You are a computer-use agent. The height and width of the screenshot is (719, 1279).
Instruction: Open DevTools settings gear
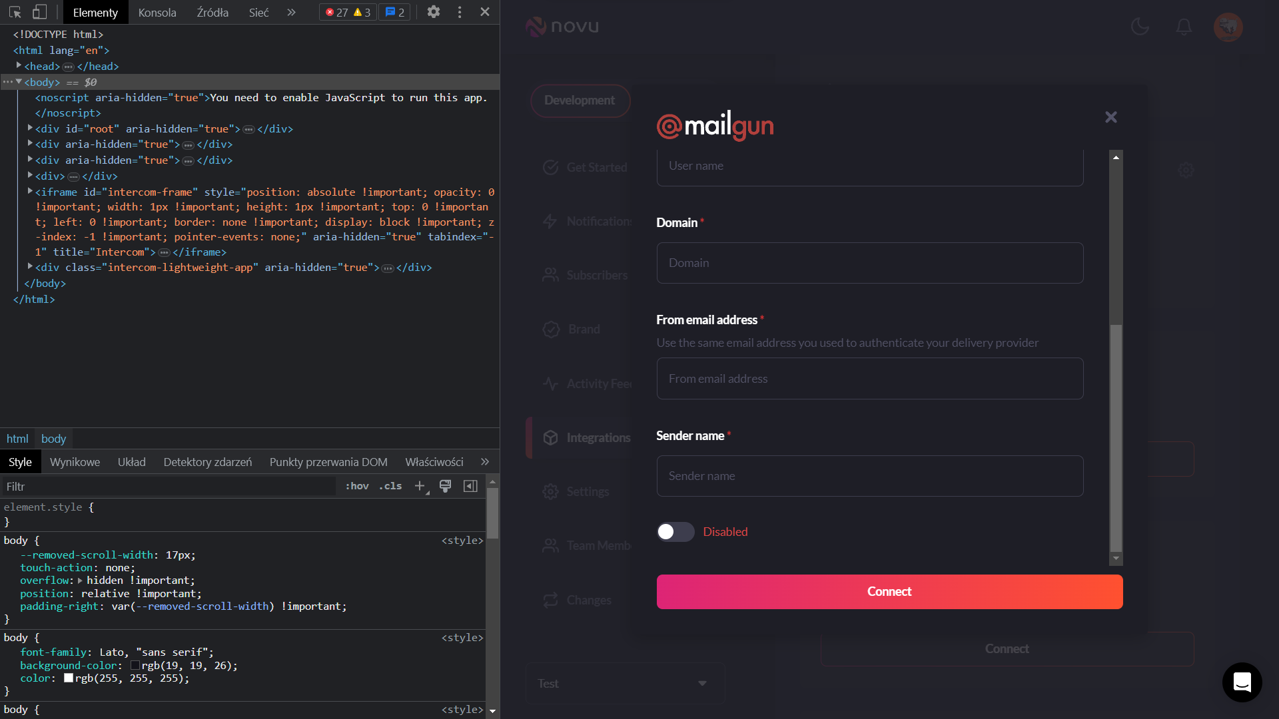coord(434,11)
